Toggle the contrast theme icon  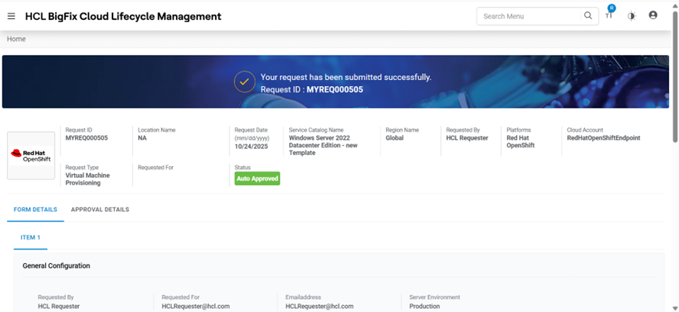coord(632,17)
